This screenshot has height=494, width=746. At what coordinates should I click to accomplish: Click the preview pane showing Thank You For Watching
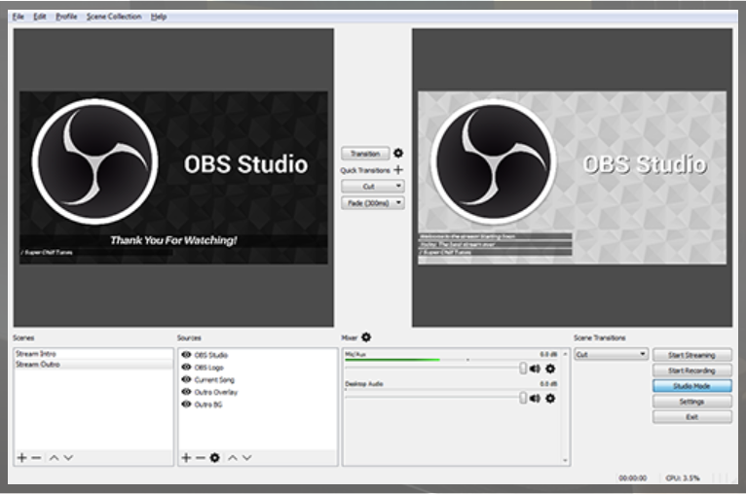point(173,177)
